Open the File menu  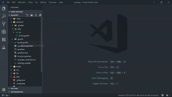[8, 2]
